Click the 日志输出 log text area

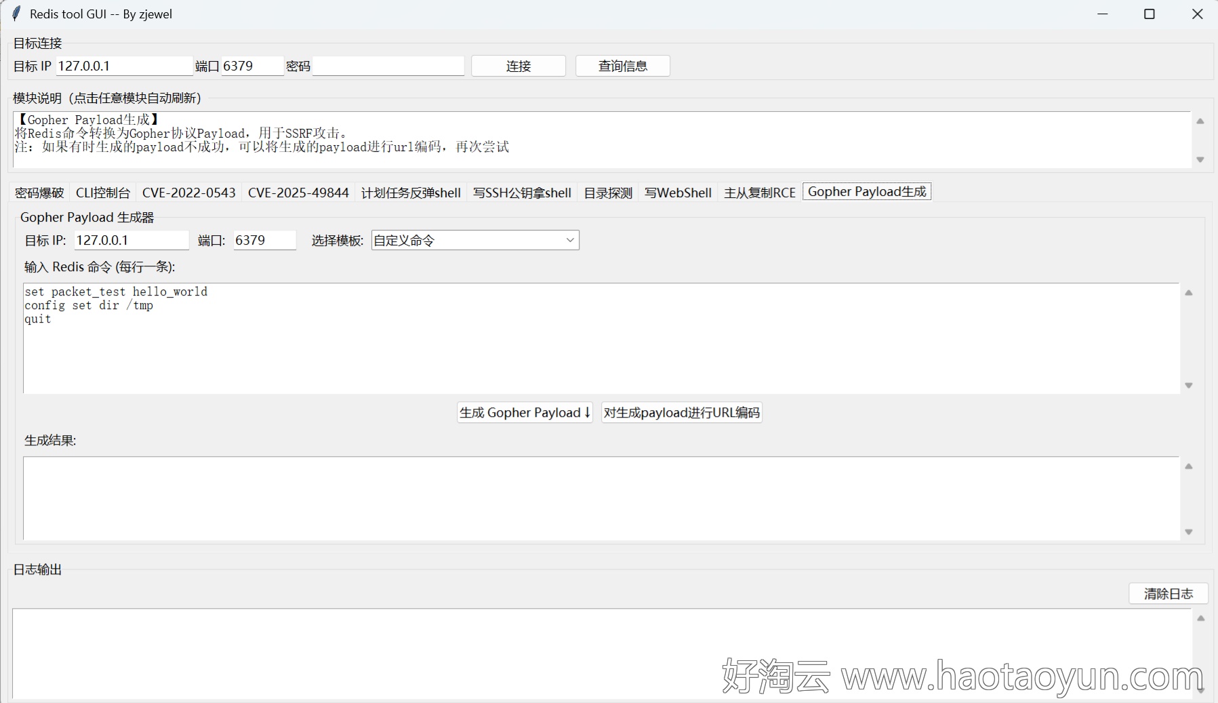coord(602,654)
